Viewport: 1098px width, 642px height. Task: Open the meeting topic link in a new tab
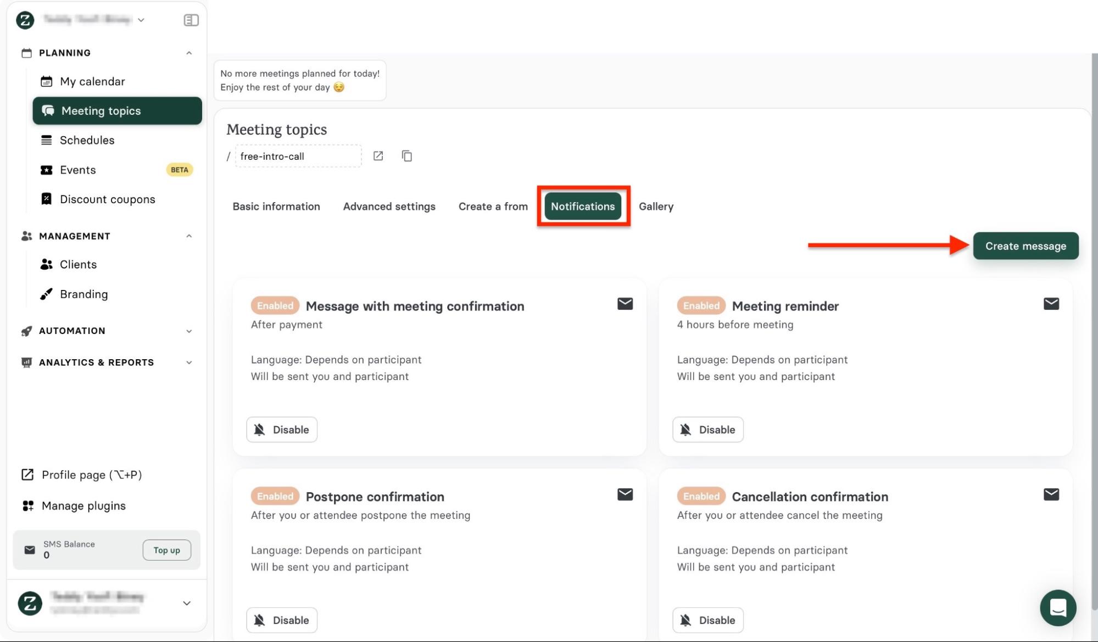point(378,156)
